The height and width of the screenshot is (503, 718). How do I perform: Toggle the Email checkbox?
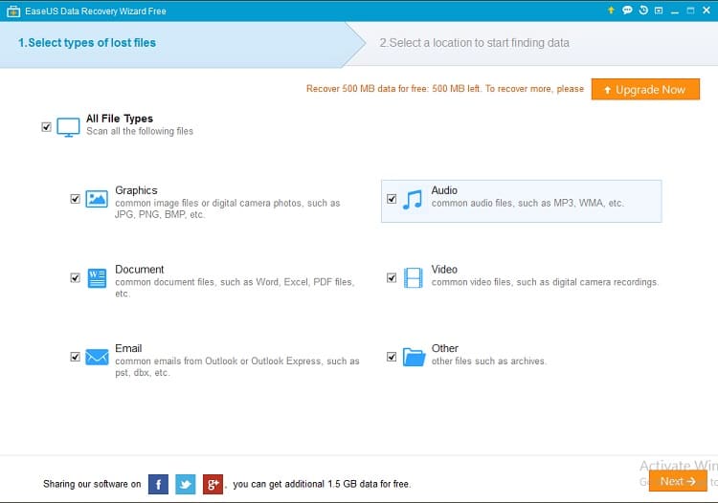tap(75, 357)
